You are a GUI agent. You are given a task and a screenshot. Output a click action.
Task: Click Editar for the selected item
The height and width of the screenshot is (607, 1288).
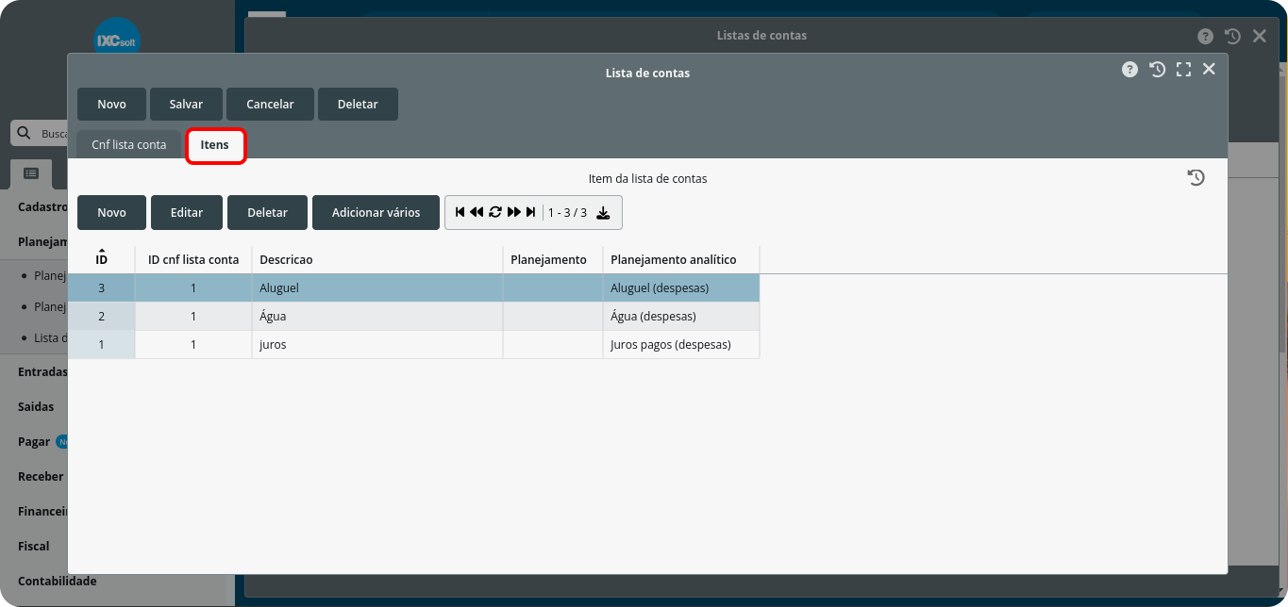click(x=187, y=213)
